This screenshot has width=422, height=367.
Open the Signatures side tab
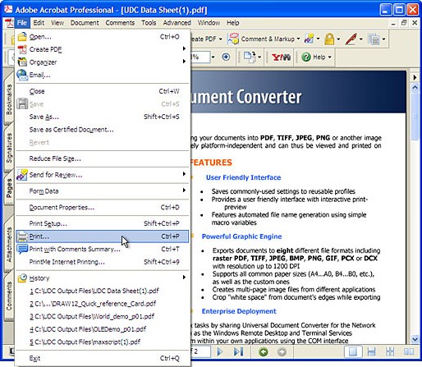9,148
